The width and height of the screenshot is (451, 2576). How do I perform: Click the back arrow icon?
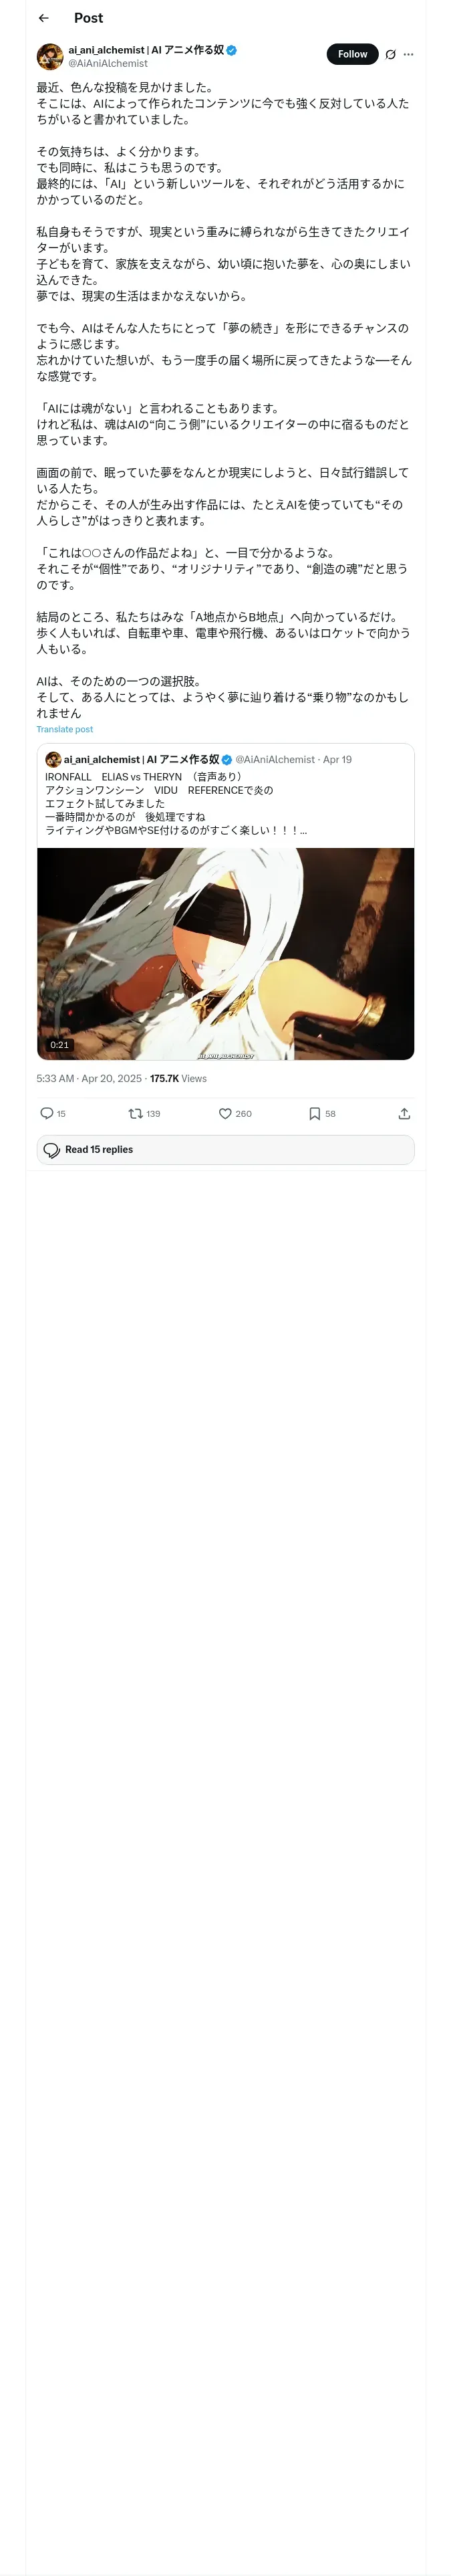(43, 18)
